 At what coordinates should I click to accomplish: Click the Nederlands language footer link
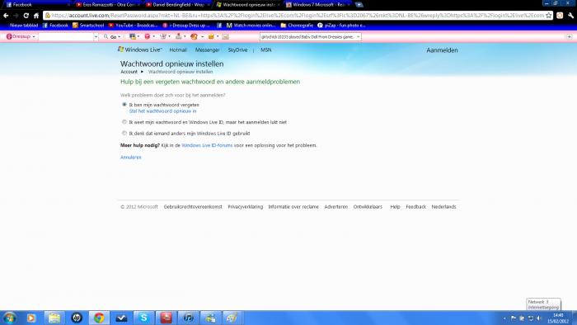tap(443, 207)
